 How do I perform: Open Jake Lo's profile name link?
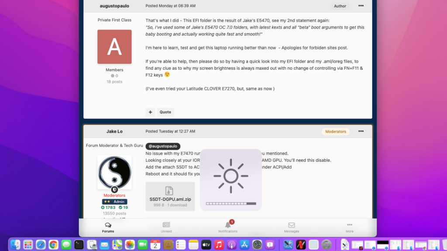114,131
